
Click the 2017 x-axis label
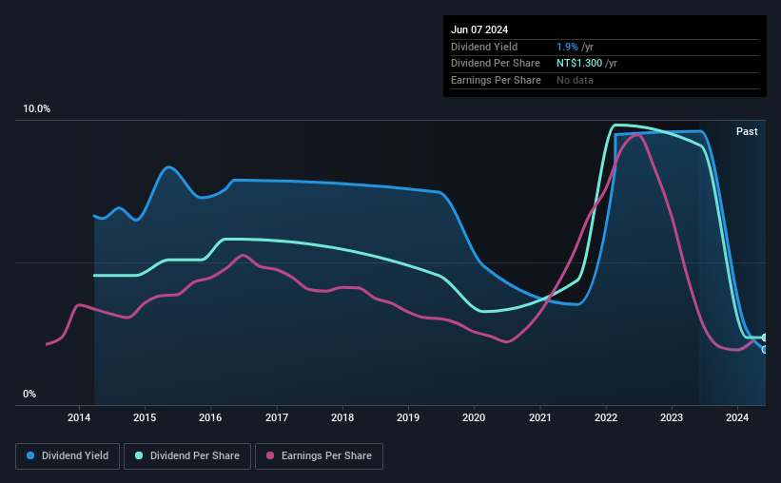click(x=277, y=417)
